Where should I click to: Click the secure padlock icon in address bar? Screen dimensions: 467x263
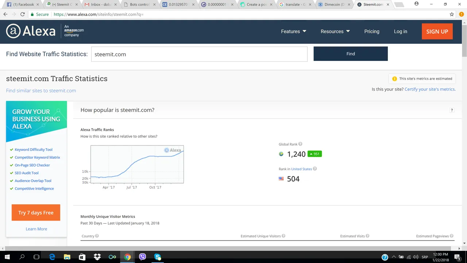[x=32, y=14]
